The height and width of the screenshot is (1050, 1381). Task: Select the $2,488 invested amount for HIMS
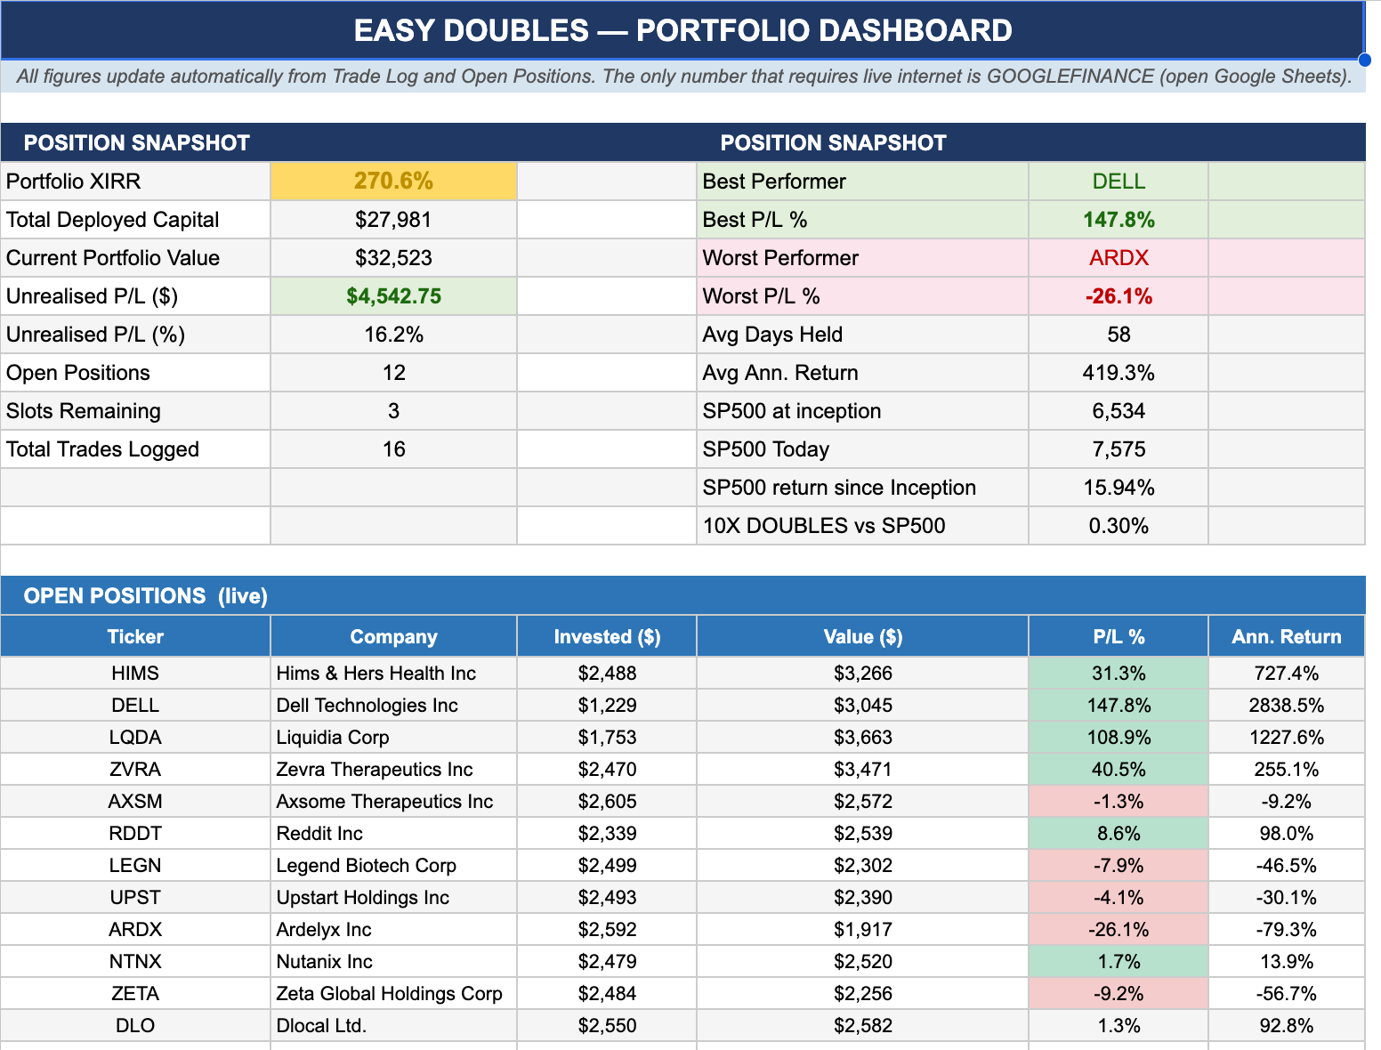(x=607, y=674)
